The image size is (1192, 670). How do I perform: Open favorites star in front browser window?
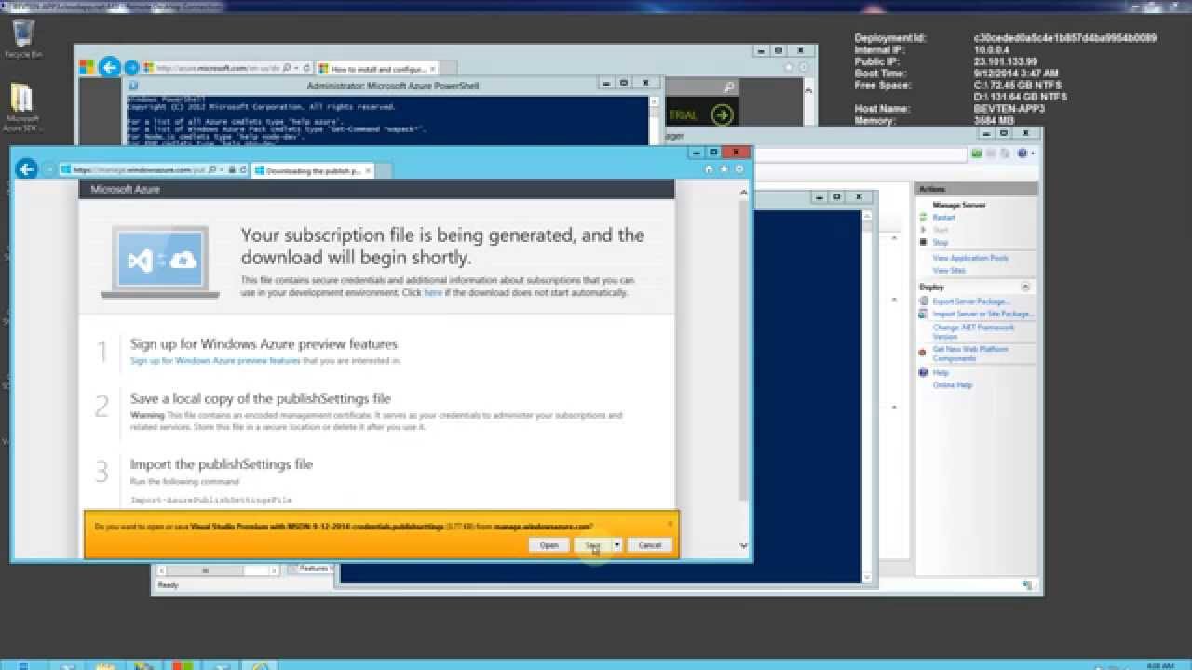tap(724, 169)
